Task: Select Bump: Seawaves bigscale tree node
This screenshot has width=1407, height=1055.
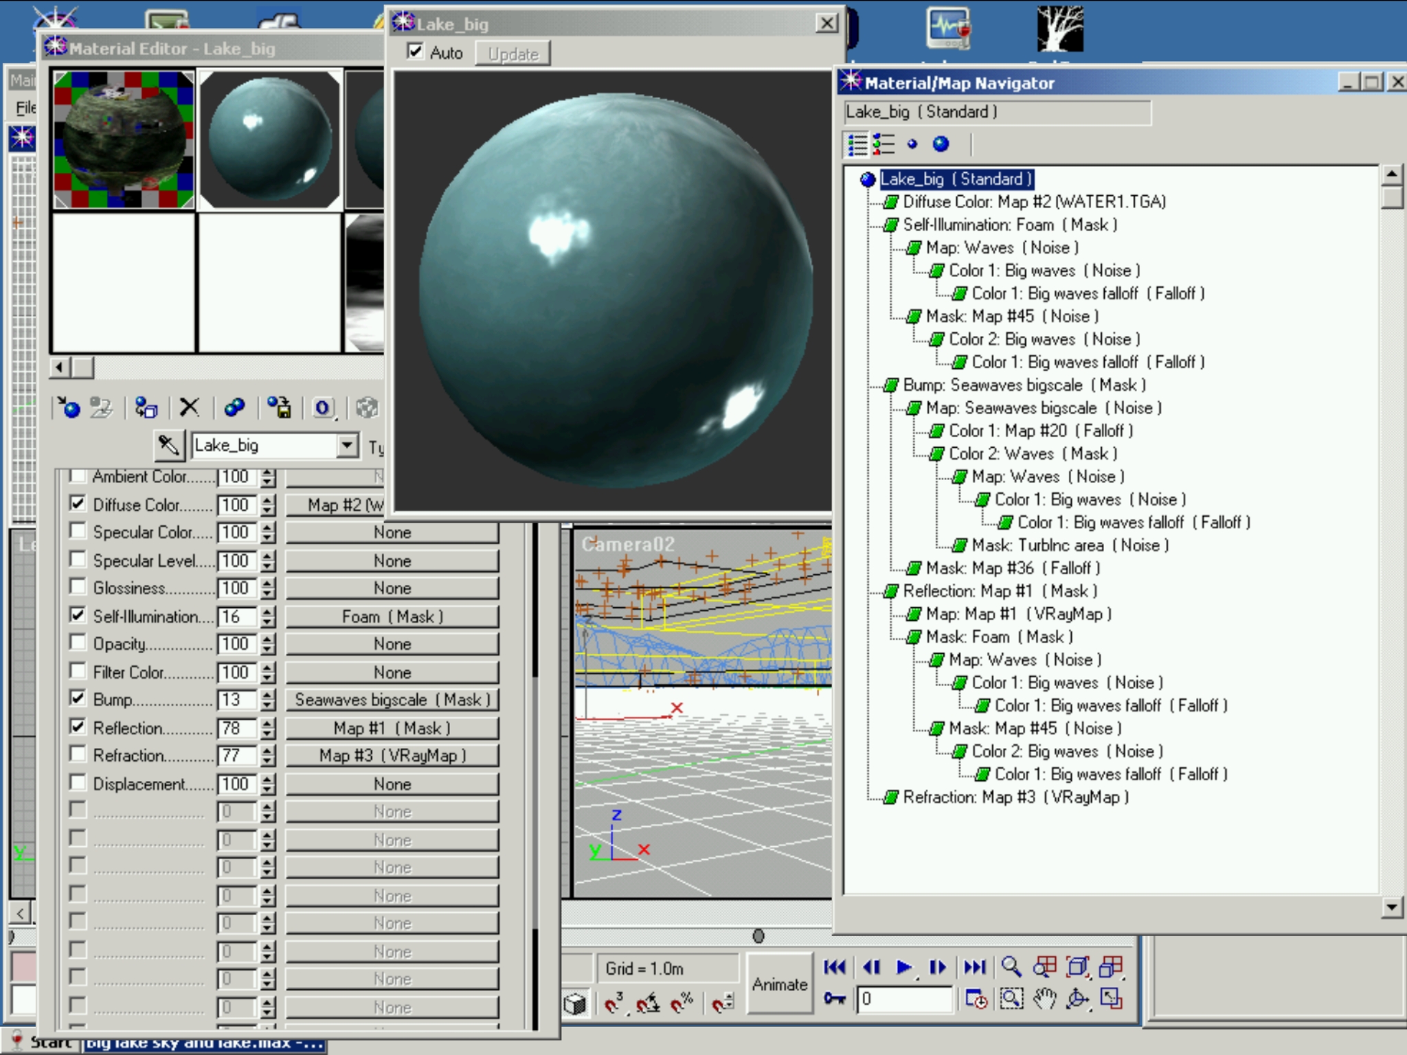Action: [x=1023, y=385]
